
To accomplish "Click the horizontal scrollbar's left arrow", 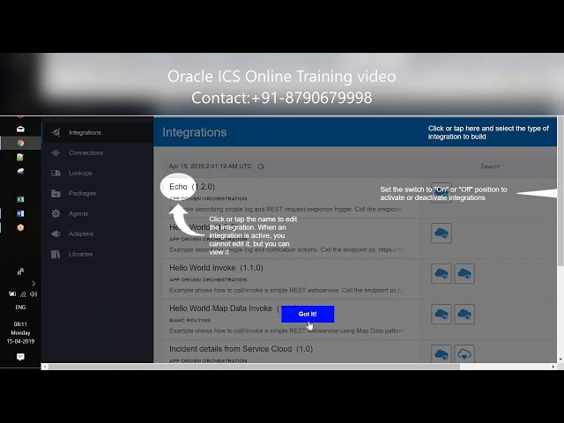I will (x=45, y=367).
